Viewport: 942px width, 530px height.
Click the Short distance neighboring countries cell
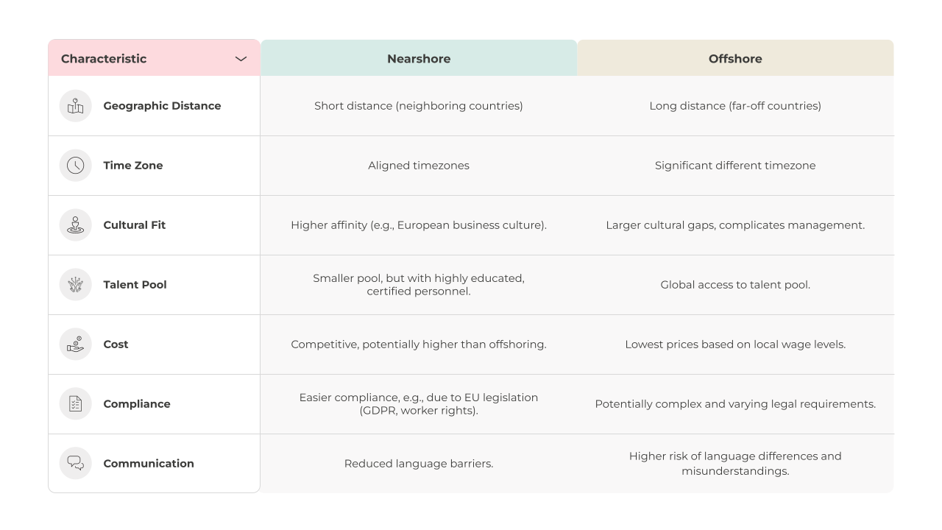[419, 106]
